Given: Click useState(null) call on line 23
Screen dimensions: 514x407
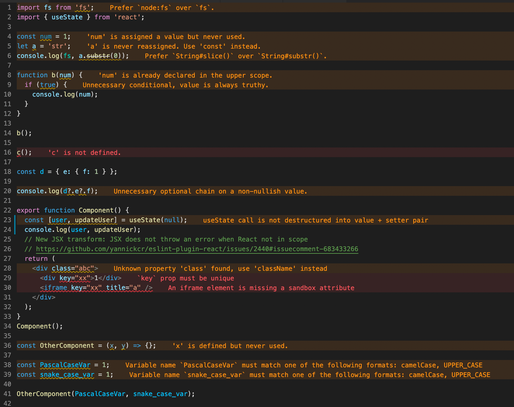Looking at the screenshot, I should (156, 220).
